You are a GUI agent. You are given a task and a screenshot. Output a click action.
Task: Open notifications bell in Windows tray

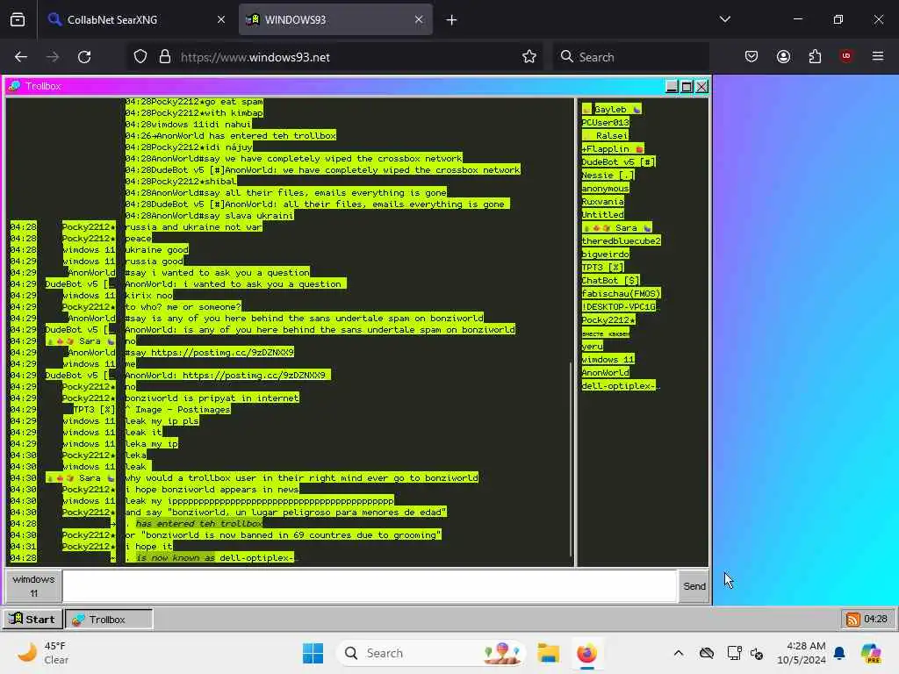pyautogui.click(x=839, y=653)
